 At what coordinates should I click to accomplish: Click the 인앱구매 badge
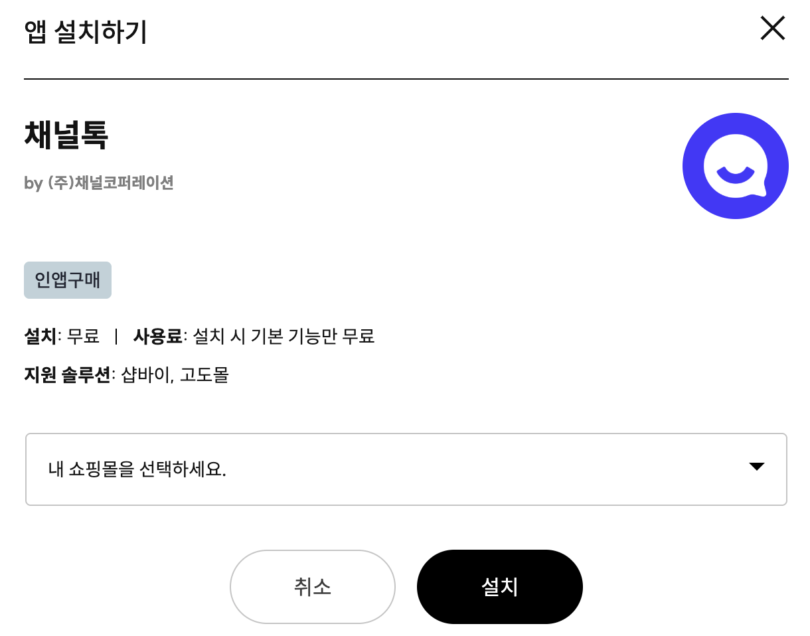(x=68, y=280)
